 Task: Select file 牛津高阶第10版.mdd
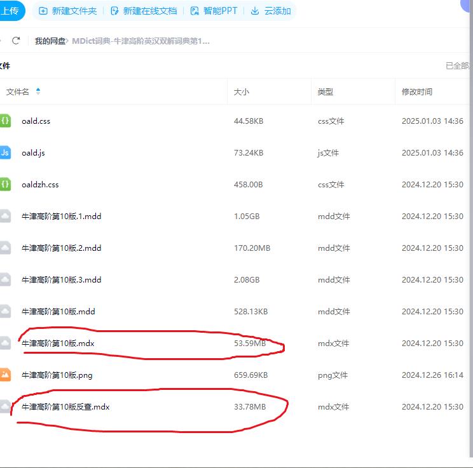coord(58,312)
